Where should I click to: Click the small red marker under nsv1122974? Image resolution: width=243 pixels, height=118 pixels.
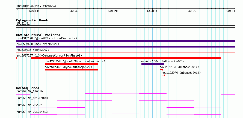pos(163,75)
